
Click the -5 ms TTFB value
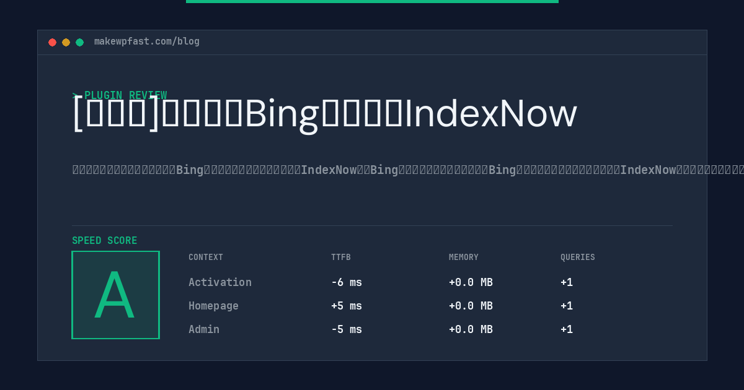tap(347, 329)
